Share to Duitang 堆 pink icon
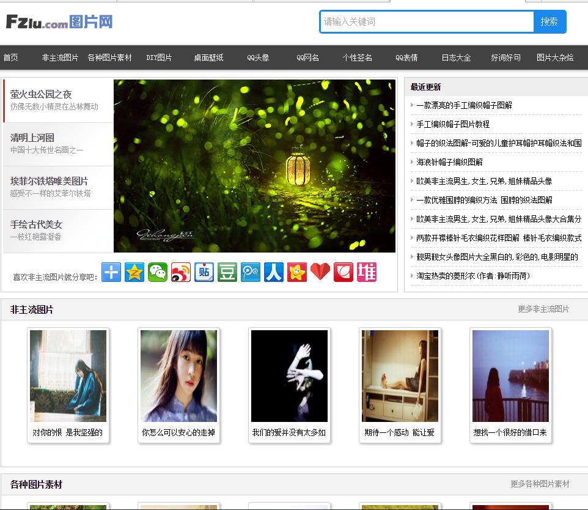 [367, 272]
